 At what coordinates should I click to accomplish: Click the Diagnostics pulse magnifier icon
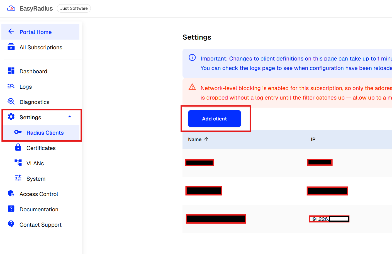11,101
